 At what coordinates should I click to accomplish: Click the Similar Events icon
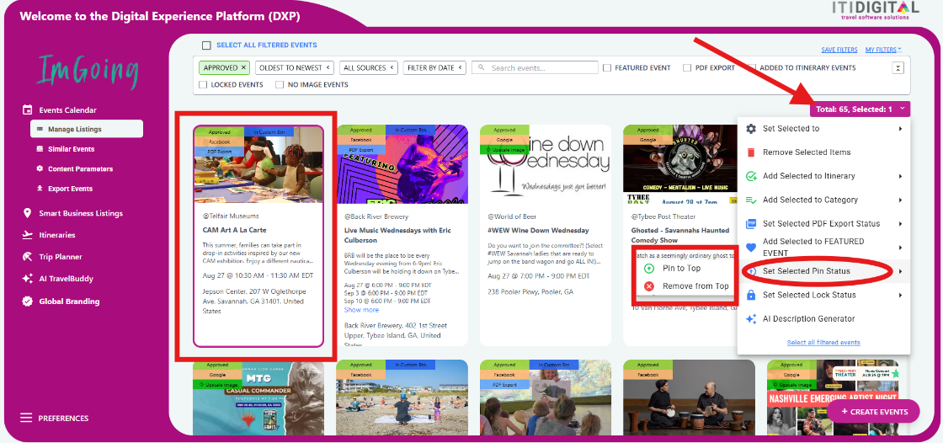(40, 149)
